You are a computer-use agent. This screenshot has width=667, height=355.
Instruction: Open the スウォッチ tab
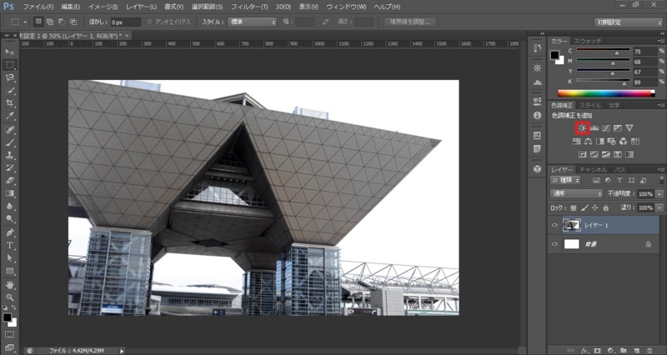(x=587, y=40)
